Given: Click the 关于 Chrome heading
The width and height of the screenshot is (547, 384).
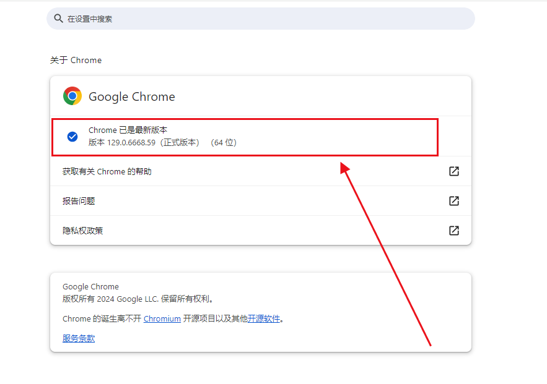Looking at the screenshot, I should [x=76, y=60].
